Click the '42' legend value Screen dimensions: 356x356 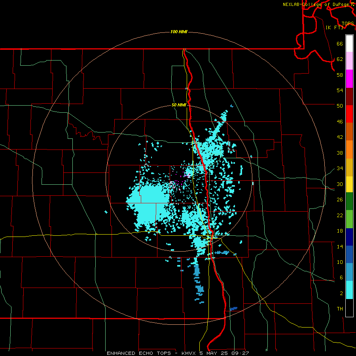click(340, 137)
